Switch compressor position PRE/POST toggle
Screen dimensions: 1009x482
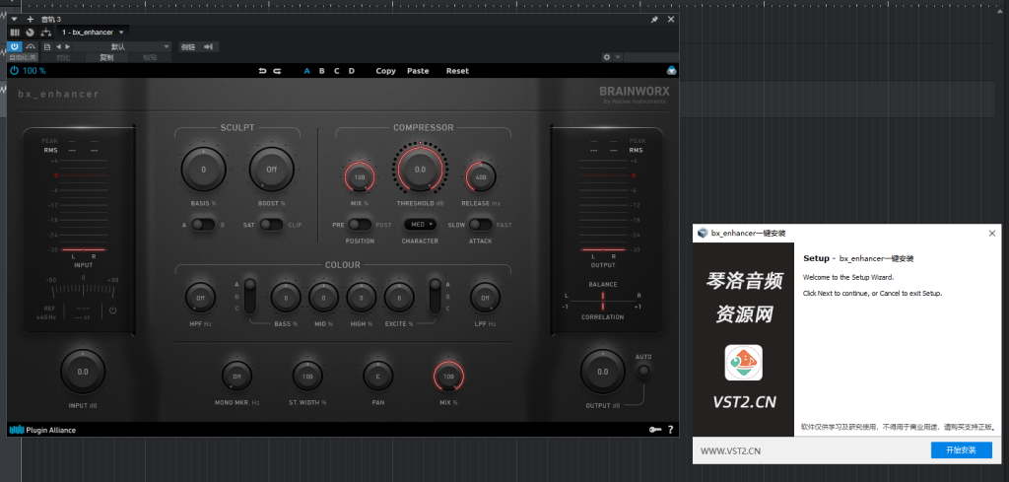click(360, 225)
